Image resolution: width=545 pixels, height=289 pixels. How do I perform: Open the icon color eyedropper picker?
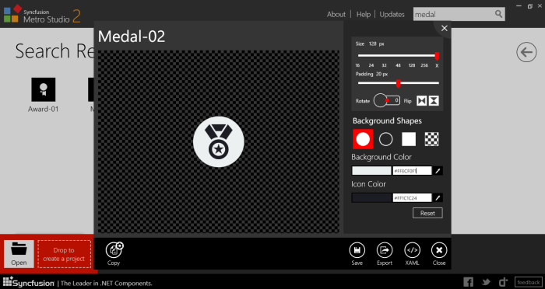(x=438, y=198)
